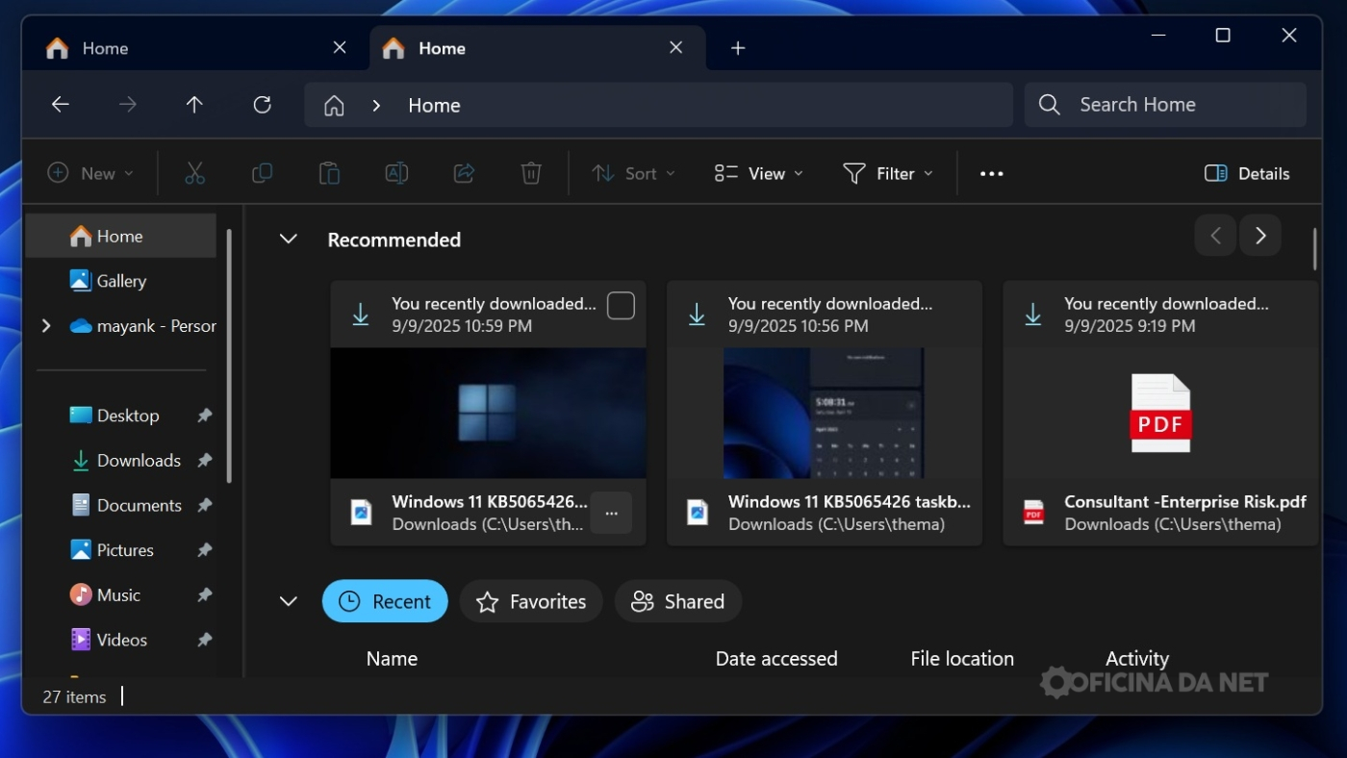Click the Cut scissors icon

[x=194, y=173]
